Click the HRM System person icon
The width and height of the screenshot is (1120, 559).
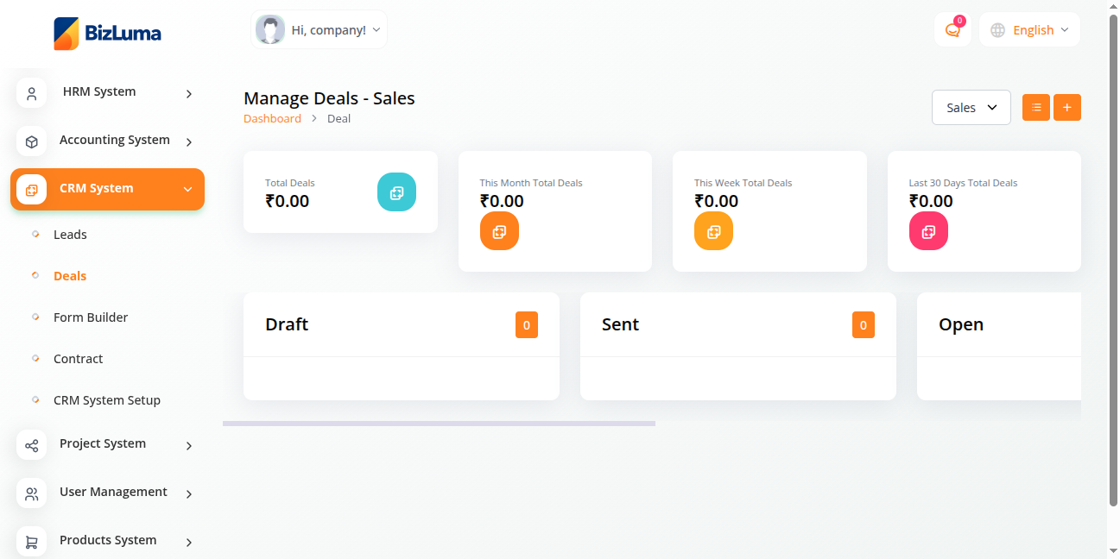coord(32,93)
